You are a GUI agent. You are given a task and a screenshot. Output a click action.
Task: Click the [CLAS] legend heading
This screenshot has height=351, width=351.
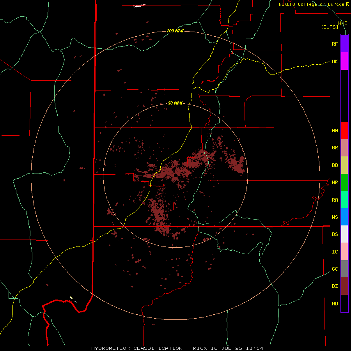[330, 27]
